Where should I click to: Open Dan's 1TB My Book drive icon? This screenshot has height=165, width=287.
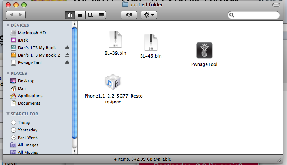coord(13,48)
